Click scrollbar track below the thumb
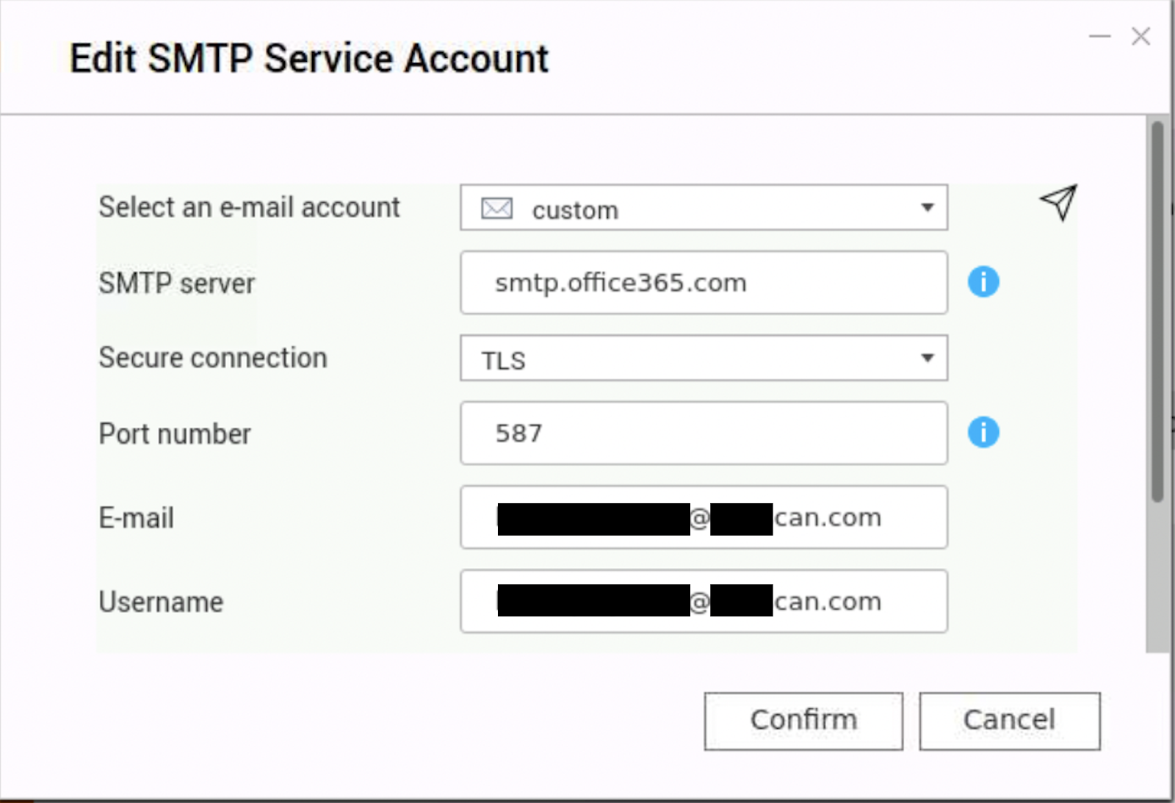 point(1157,577)
